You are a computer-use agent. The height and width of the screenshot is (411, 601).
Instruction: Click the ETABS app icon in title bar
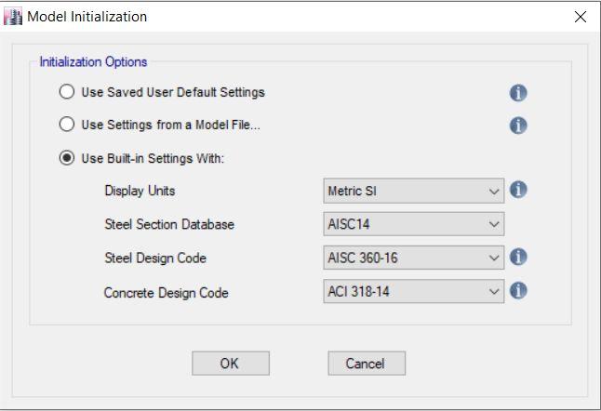pyautogui.click(x=15, y=17)
